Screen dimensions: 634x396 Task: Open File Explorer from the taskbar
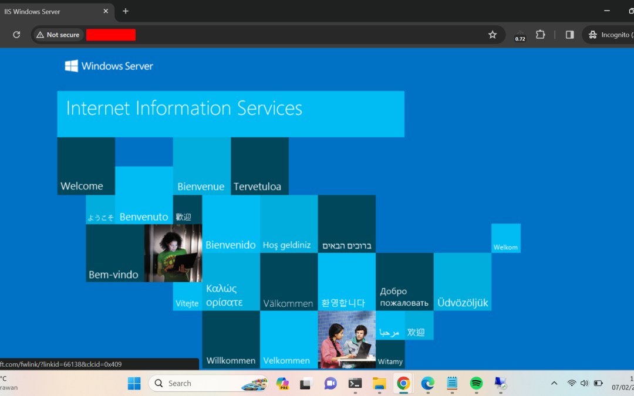[379, 384]
